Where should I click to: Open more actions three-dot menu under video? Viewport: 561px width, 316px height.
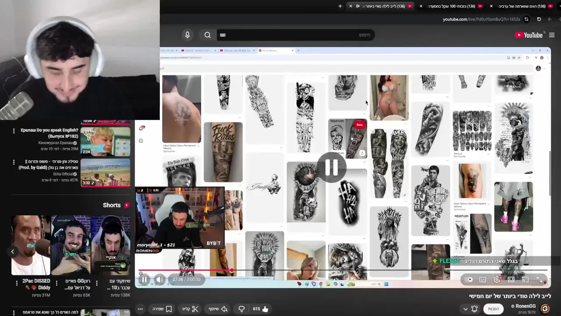[140, 309]
